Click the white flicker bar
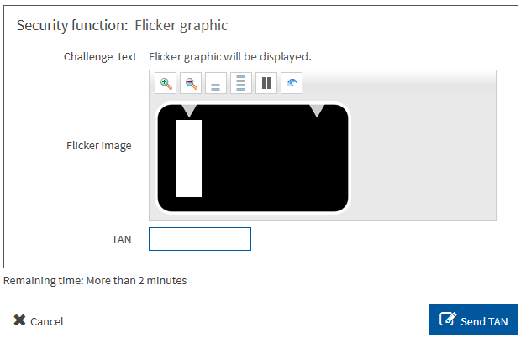This screenshot has height=343, width=526. point(189,159)
